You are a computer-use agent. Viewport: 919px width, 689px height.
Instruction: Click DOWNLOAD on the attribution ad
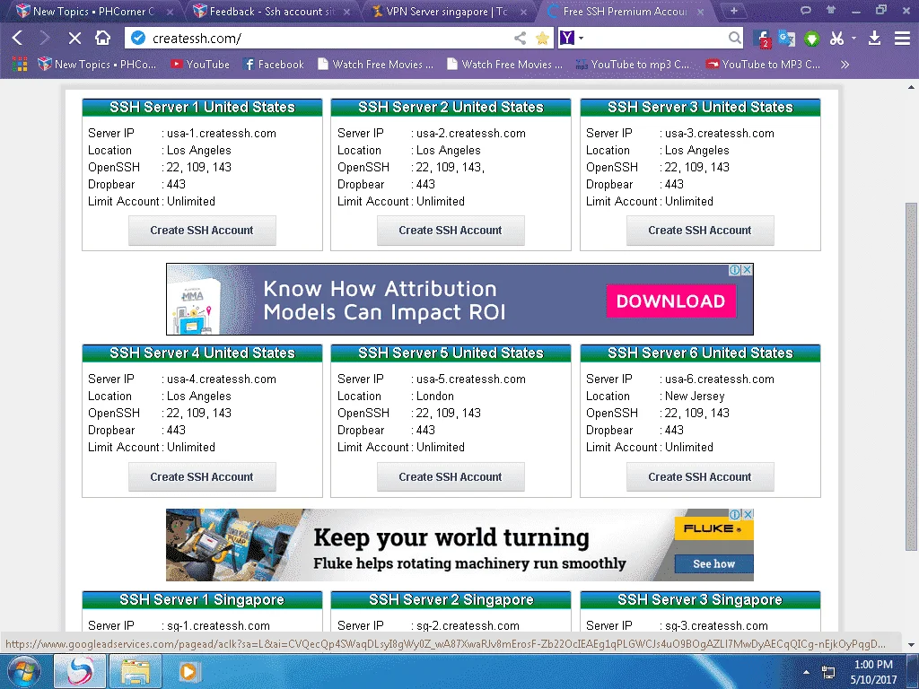point(670,301)
